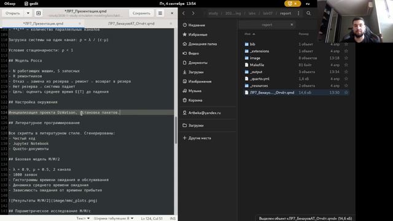
Task: Open gedit hamburger menu
Action: pos(160,13)
